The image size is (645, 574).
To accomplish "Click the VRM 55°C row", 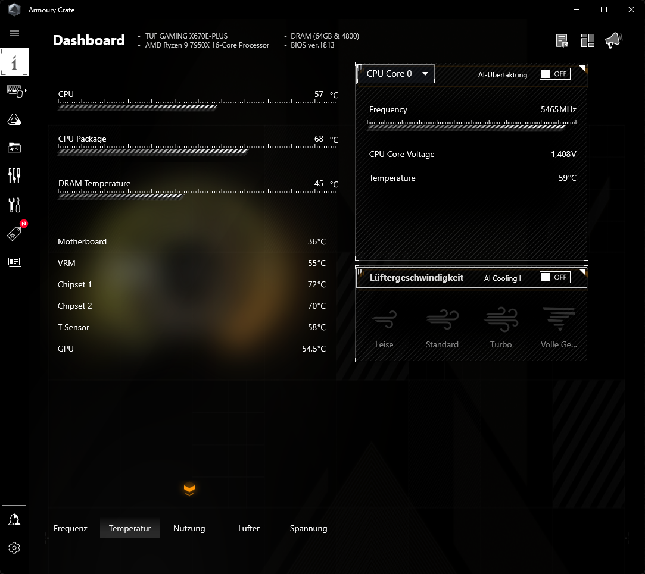I will [x=192, y=263].
